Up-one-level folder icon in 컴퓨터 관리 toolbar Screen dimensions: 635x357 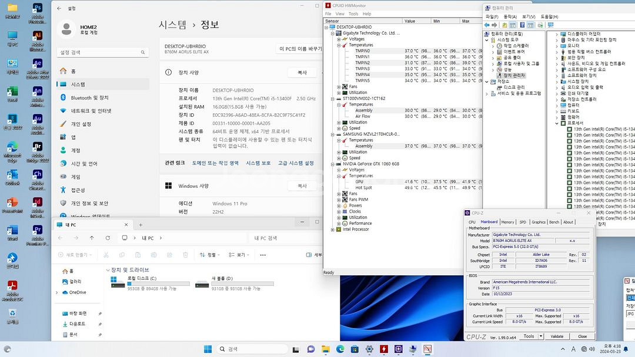pyautogui.click(x=504, y=25)
